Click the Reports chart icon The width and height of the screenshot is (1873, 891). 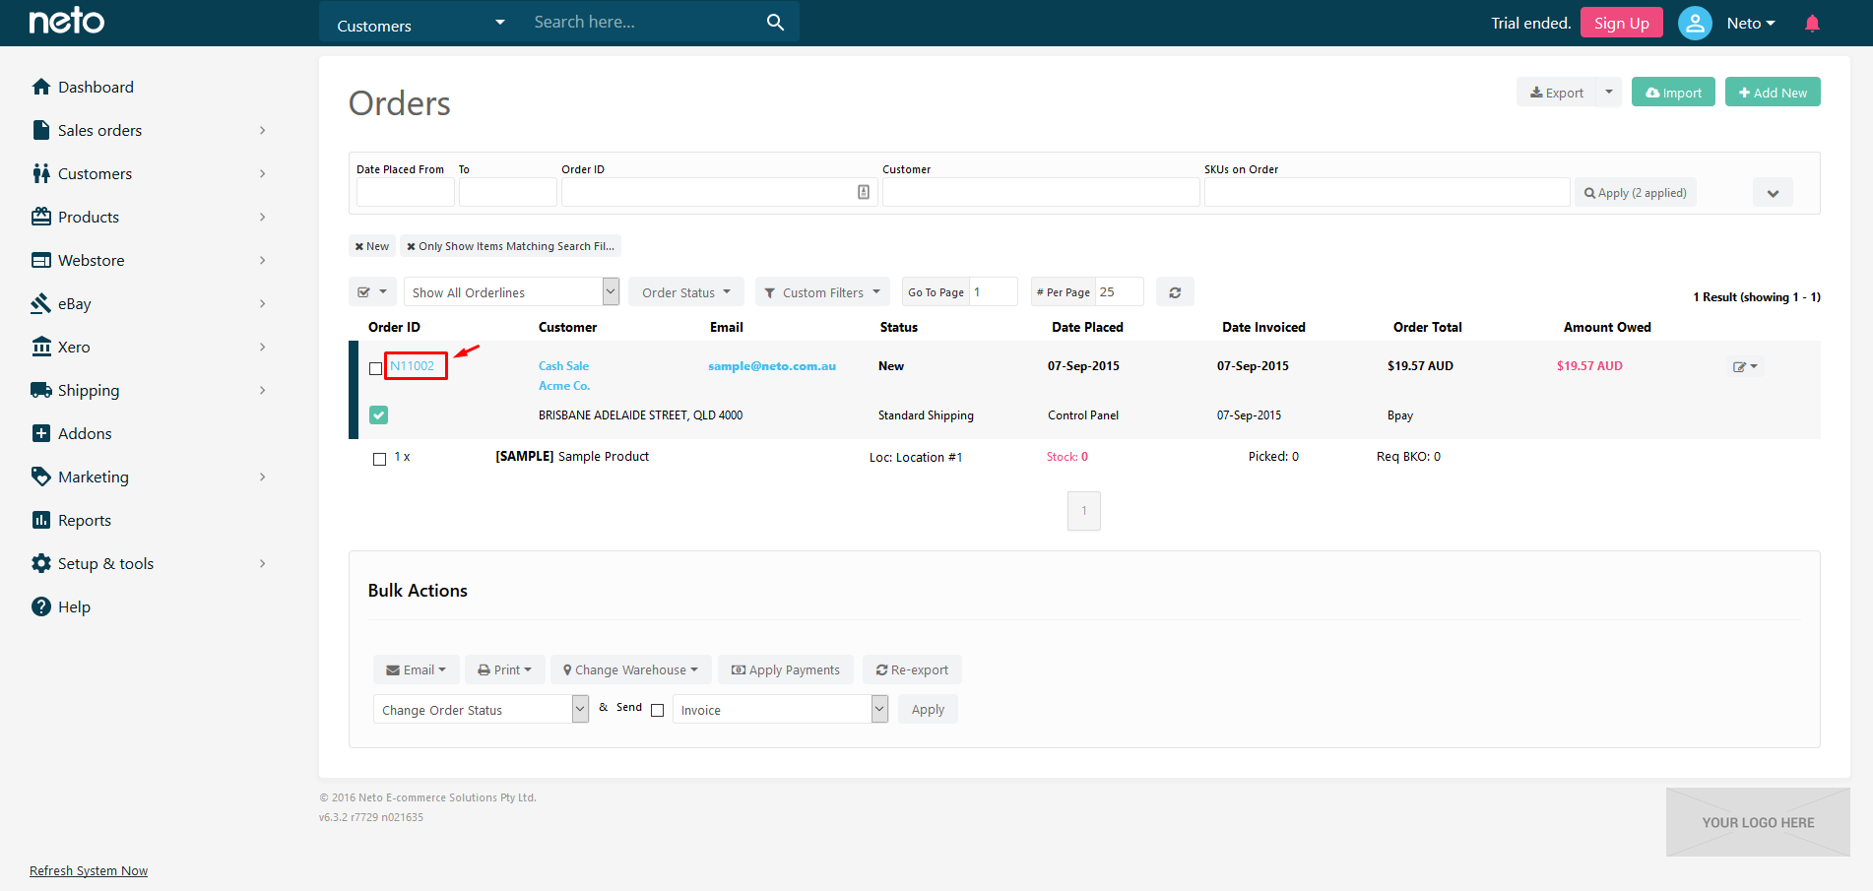(x=41, y=520)
